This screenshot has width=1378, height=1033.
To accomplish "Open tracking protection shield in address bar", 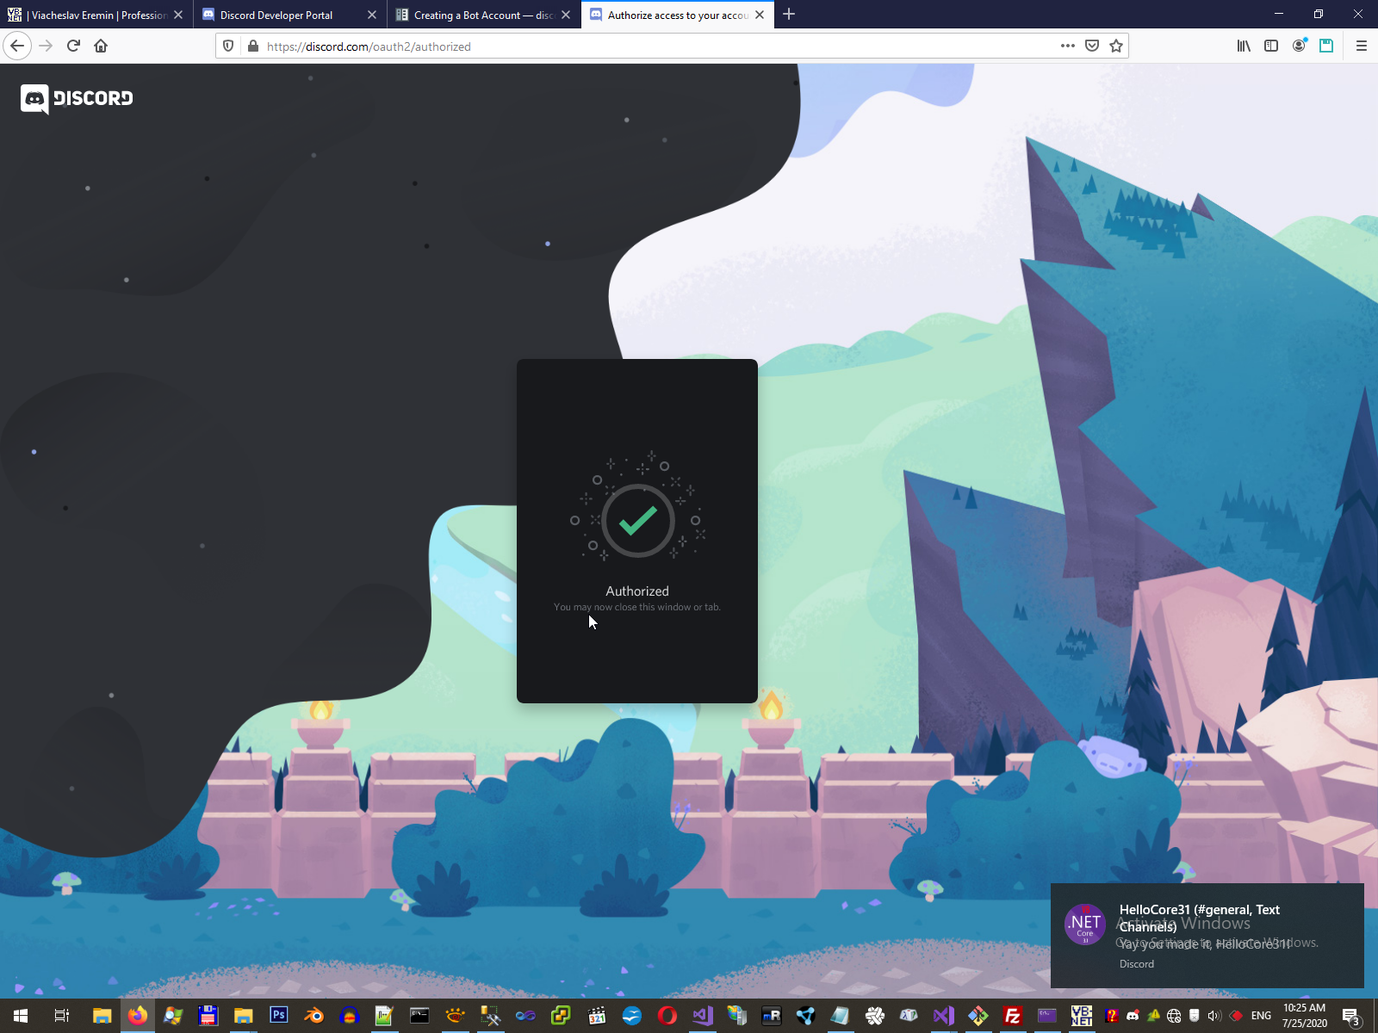I will 228,46.
